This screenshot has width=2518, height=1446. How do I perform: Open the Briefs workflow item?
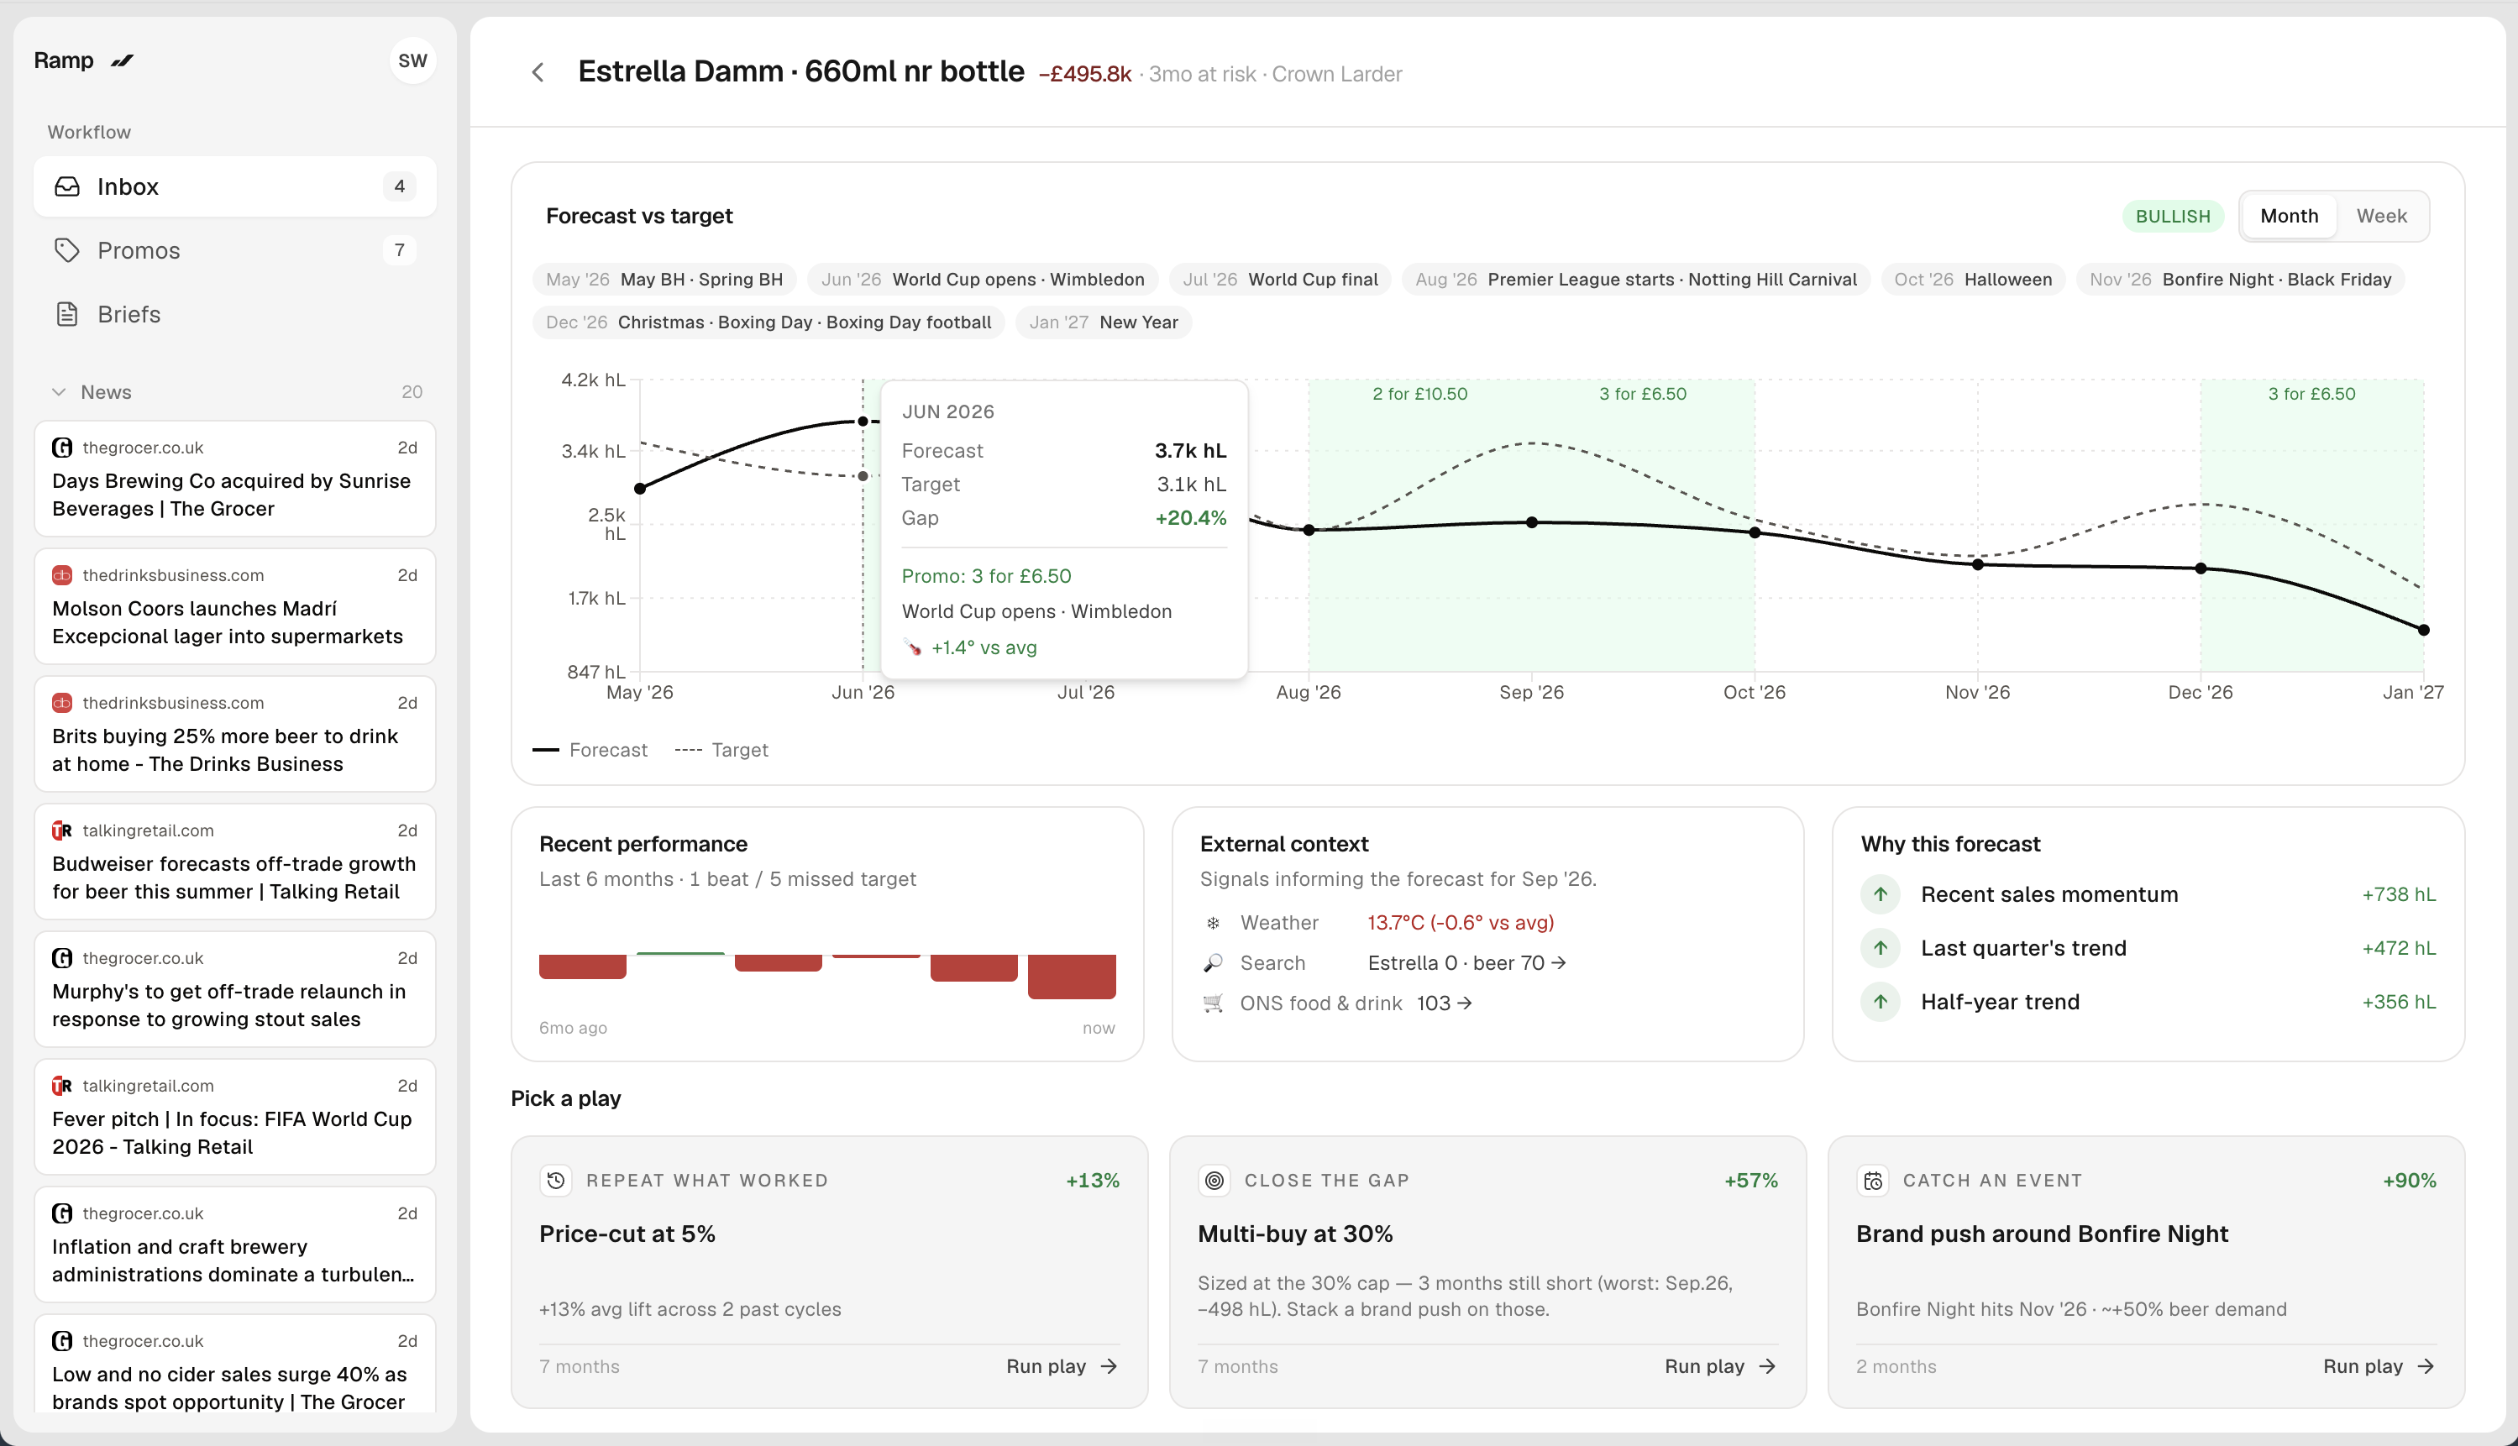[234, 314]
